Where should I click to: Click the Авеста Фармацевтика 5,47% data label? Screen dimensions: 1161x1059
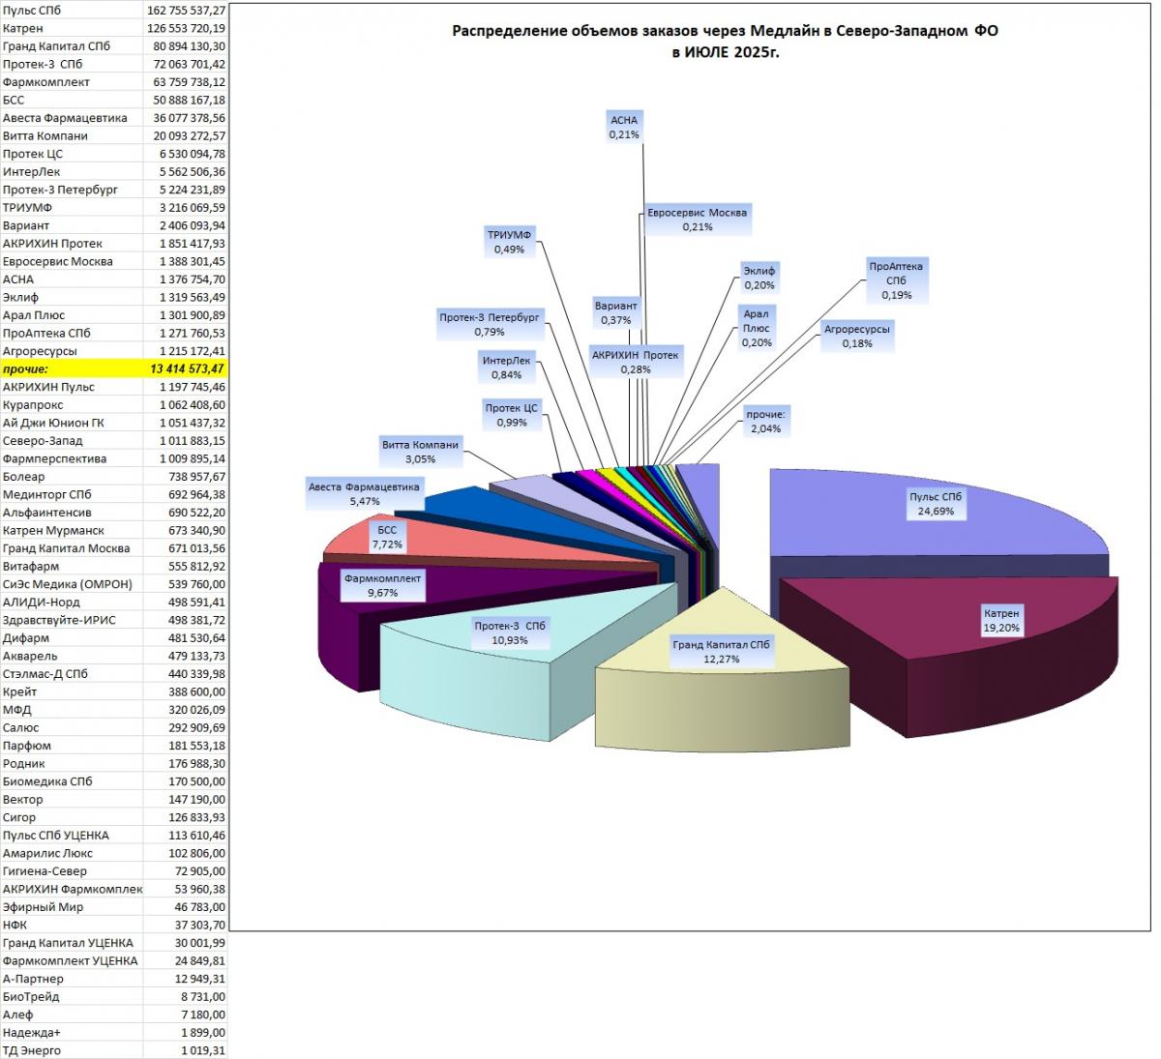click(364, 494)
